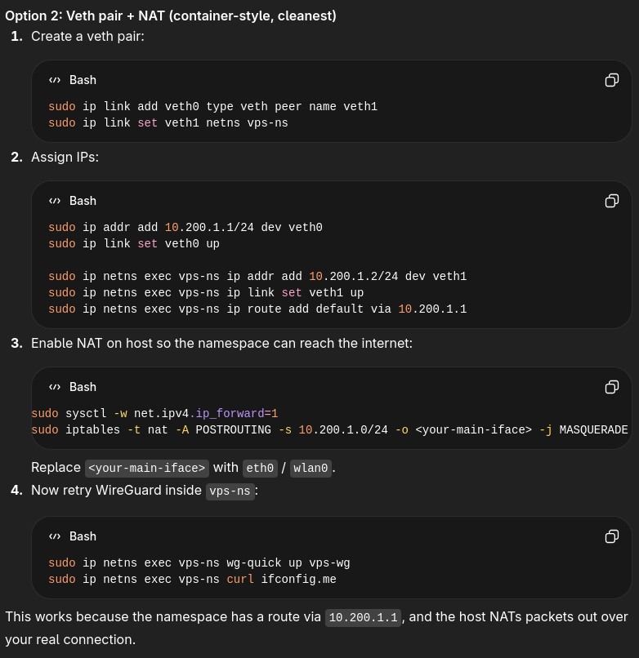Click 'Bash' label of Assign IPs block
Viewport: 639px width, 658px height.
pos(83,201)
